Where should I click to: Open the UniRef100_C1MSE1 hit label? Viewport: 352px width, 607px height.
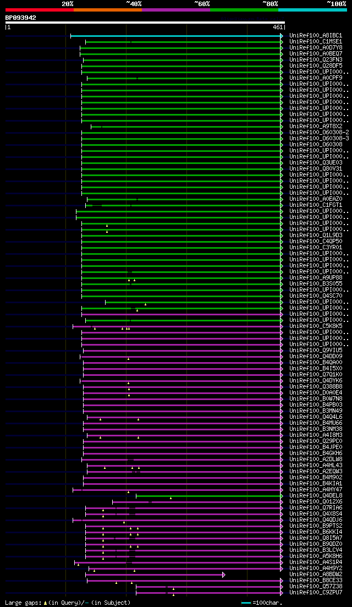[x=316, y=41]
